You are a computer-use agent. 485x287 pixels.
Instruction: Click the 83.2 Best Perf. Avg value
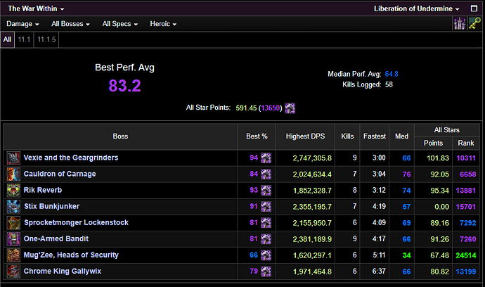(124, 86)
